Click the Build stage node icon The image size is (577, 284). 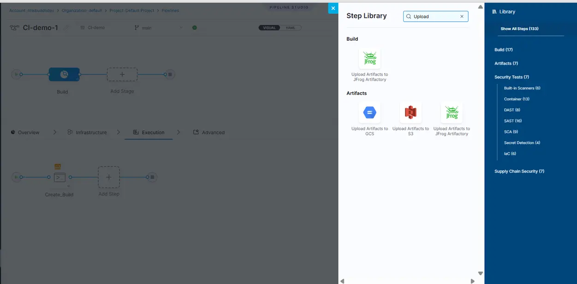pos(64,74)
